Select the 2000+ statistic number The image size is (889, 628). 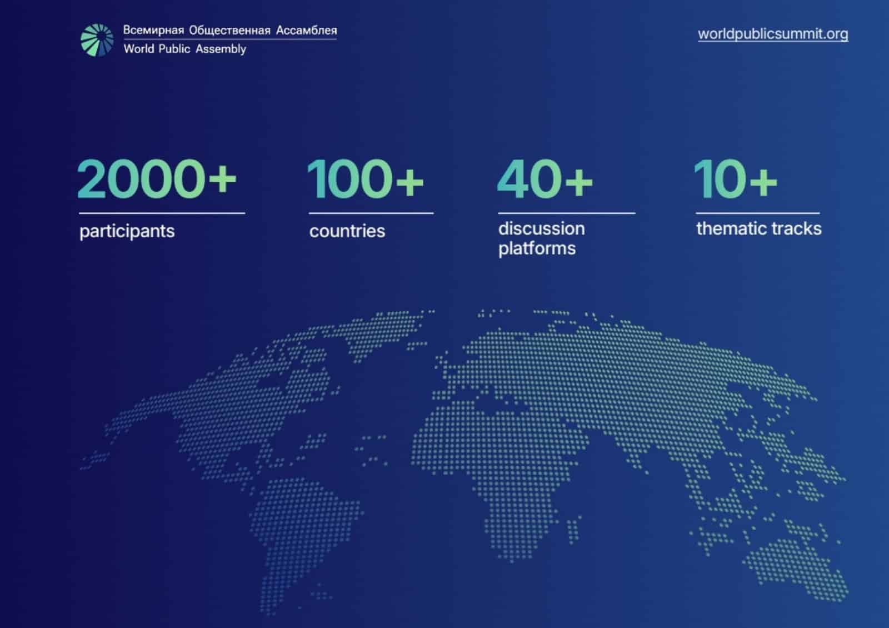click(x=157, y=179)
